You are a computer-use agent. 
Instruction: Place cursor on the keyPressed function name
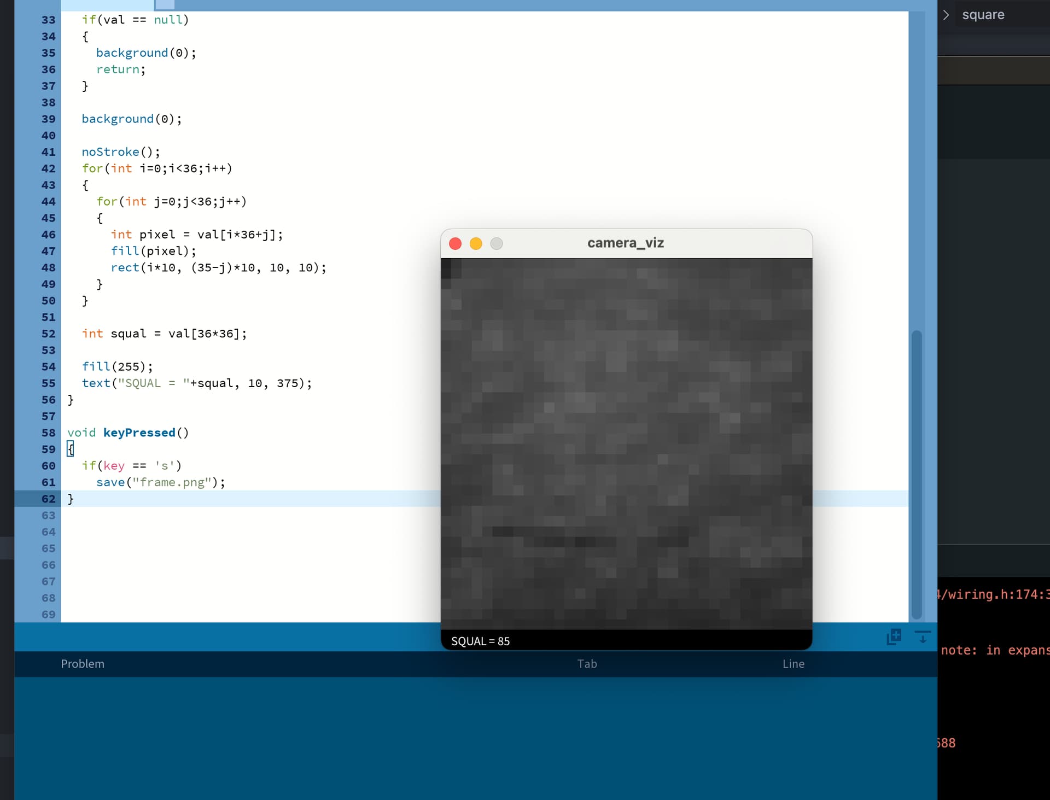pos(139,433)
